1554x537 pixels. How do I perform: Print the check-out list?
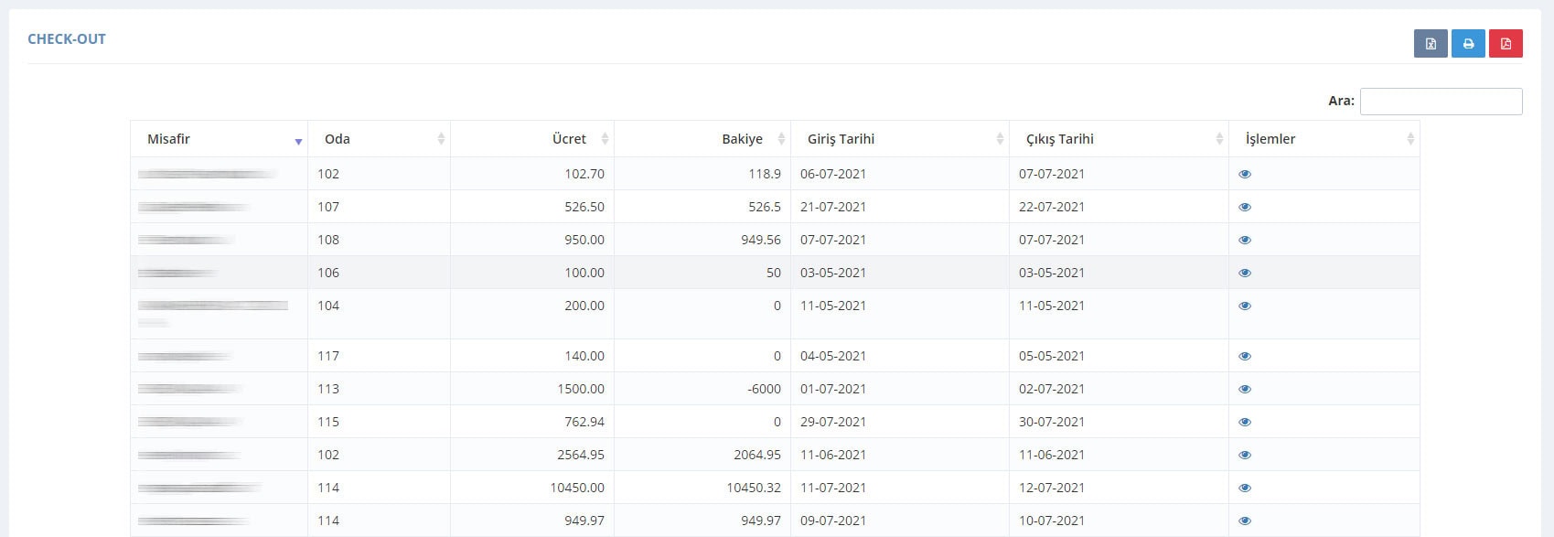tap(1468, 43)
